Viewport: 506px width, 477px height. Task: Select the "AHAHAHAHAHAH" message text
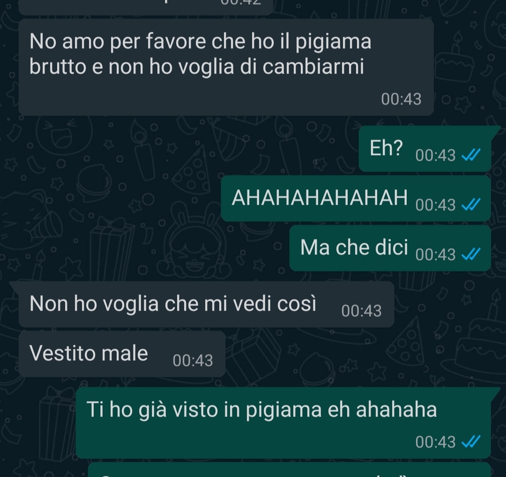point(320,197)
